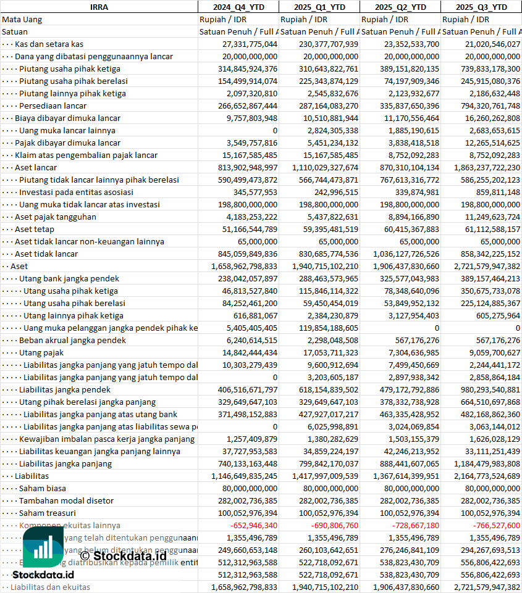Screen dimensions: 522x593
Task: Click the Persediaan lancar row label
Action: click(x=53, y=106)
